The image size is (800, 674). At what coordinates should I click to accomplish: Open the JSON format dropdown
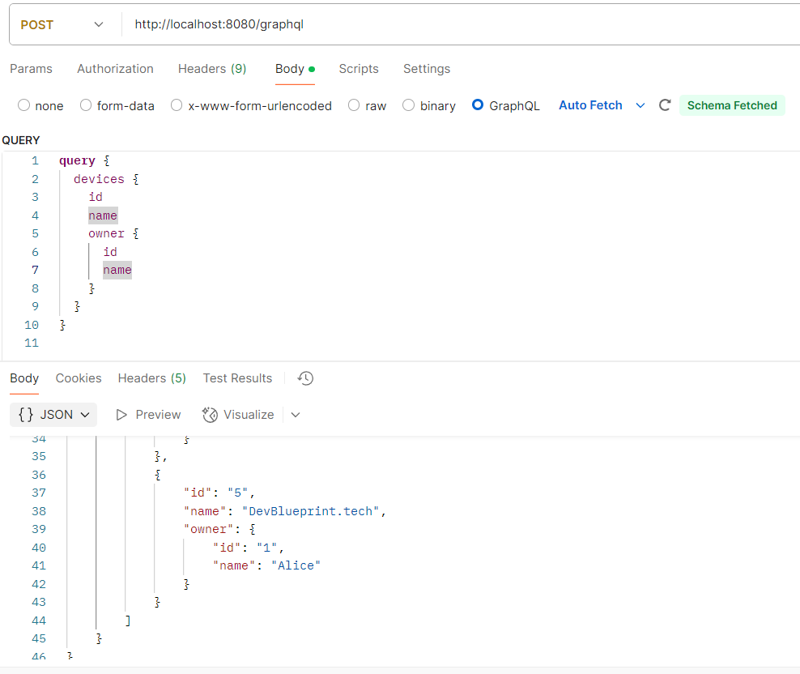point(53,415)
